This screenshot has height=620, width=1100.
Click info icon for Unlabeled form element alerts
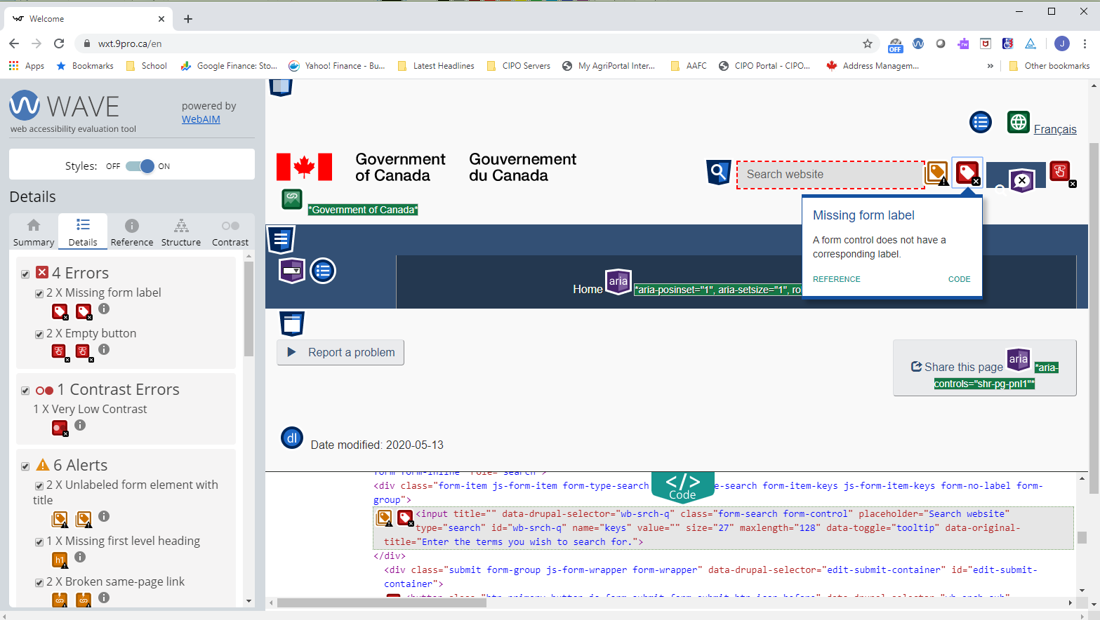(x=104, y=516)
